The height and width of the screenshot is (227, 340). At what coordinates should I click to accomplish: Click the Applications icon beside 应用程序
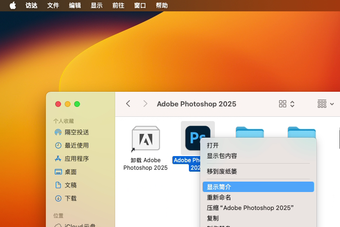click(x=58, y=158)
